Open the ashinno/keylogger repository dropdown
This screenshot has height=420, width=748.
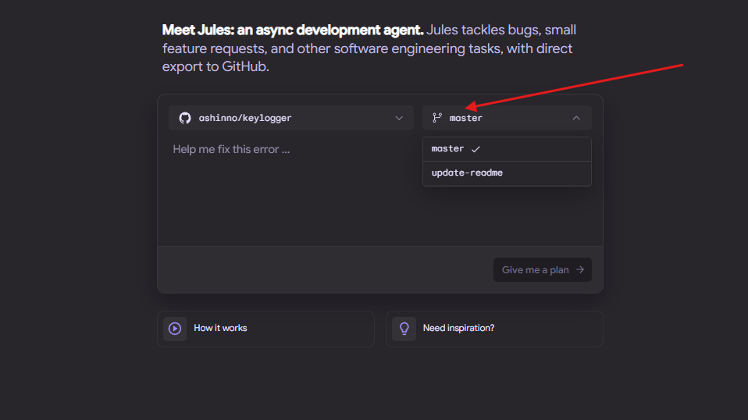pyautogui.click(x=291, y=118)
